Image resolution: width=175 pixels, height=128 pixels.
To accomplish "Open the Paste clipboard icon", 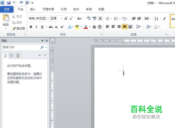I will [6, 18].
